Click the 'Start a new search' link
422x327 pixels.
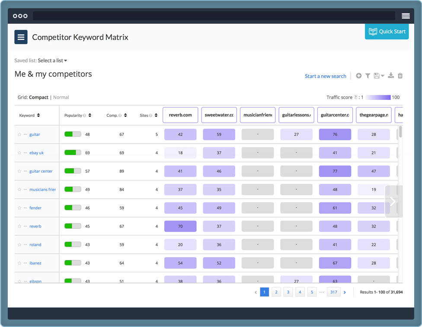click(x=326, y=76)
